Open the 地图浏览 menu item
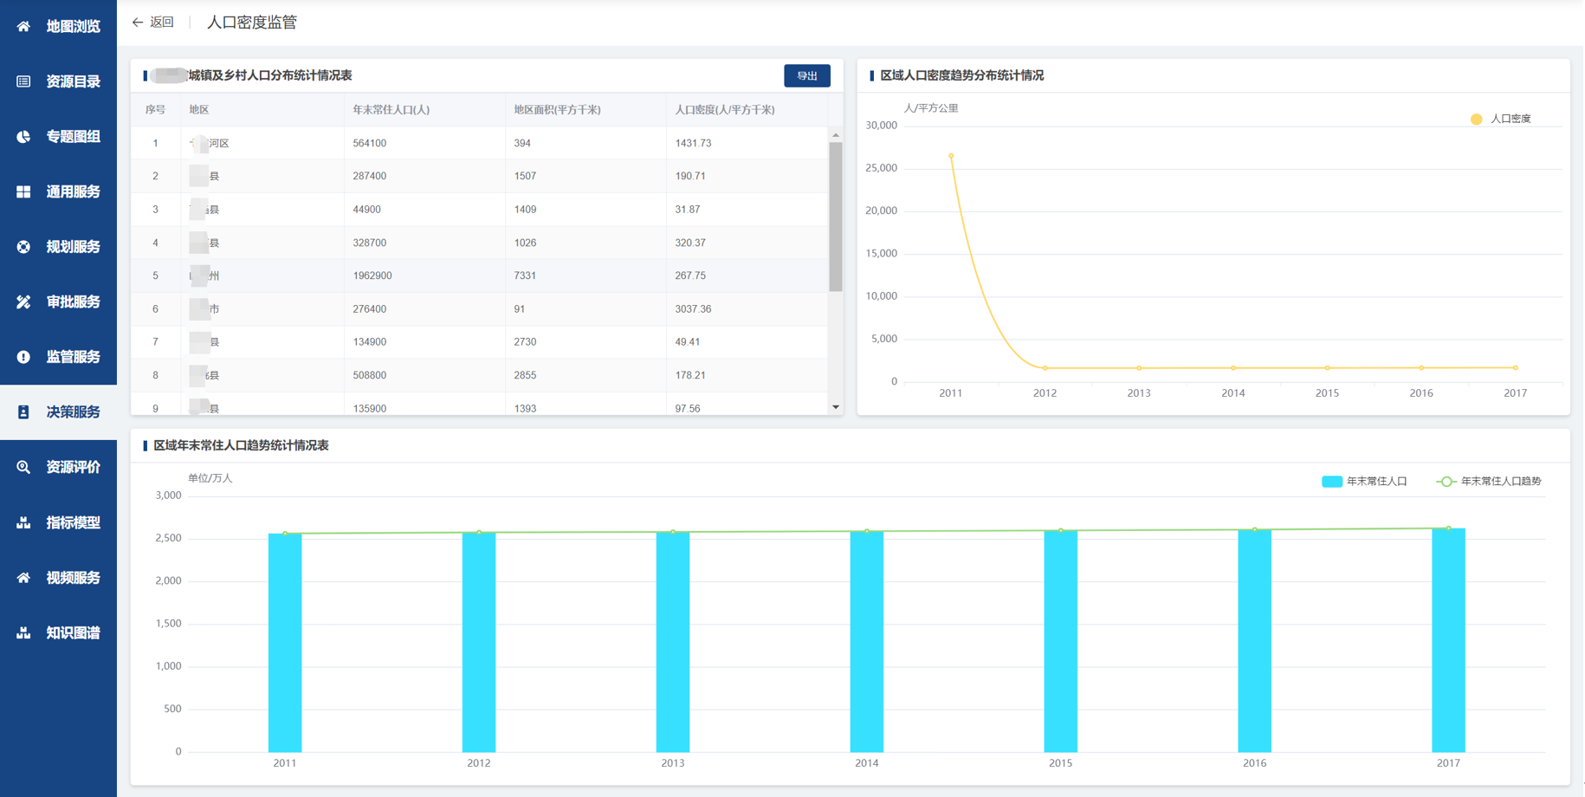The width and height of the screenshot is (1585, 797). (58, 27)
